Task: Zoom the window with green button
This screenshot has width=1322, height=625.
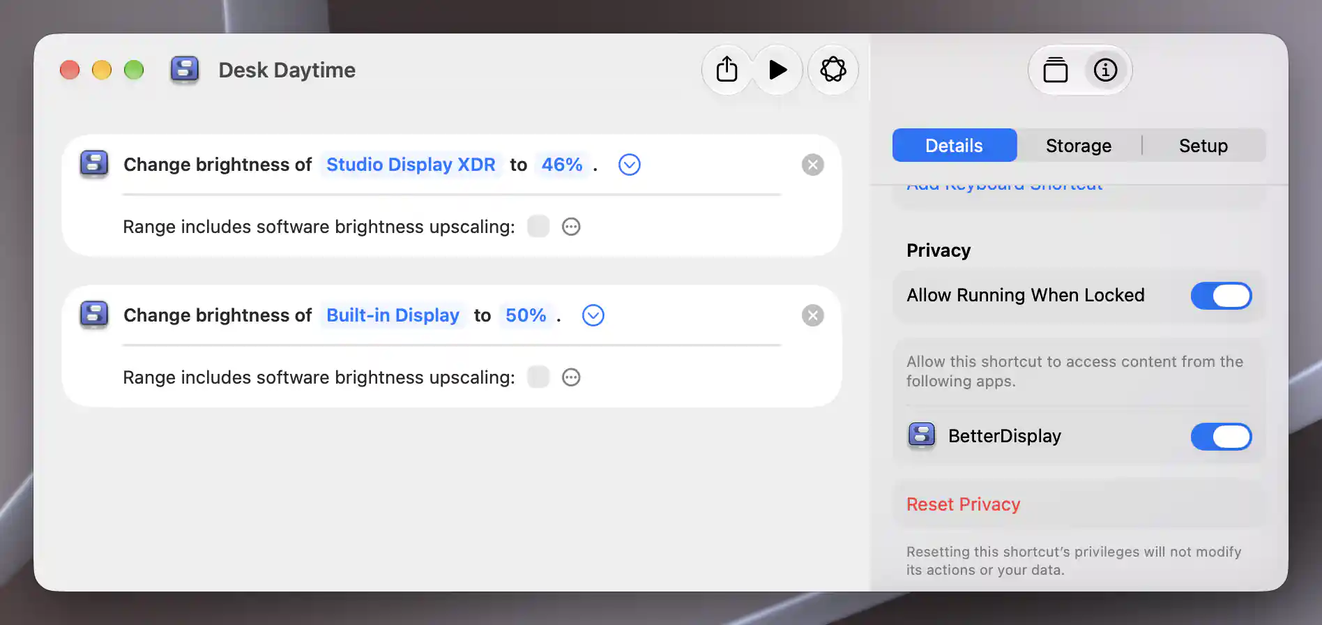Action: point(134,70)
